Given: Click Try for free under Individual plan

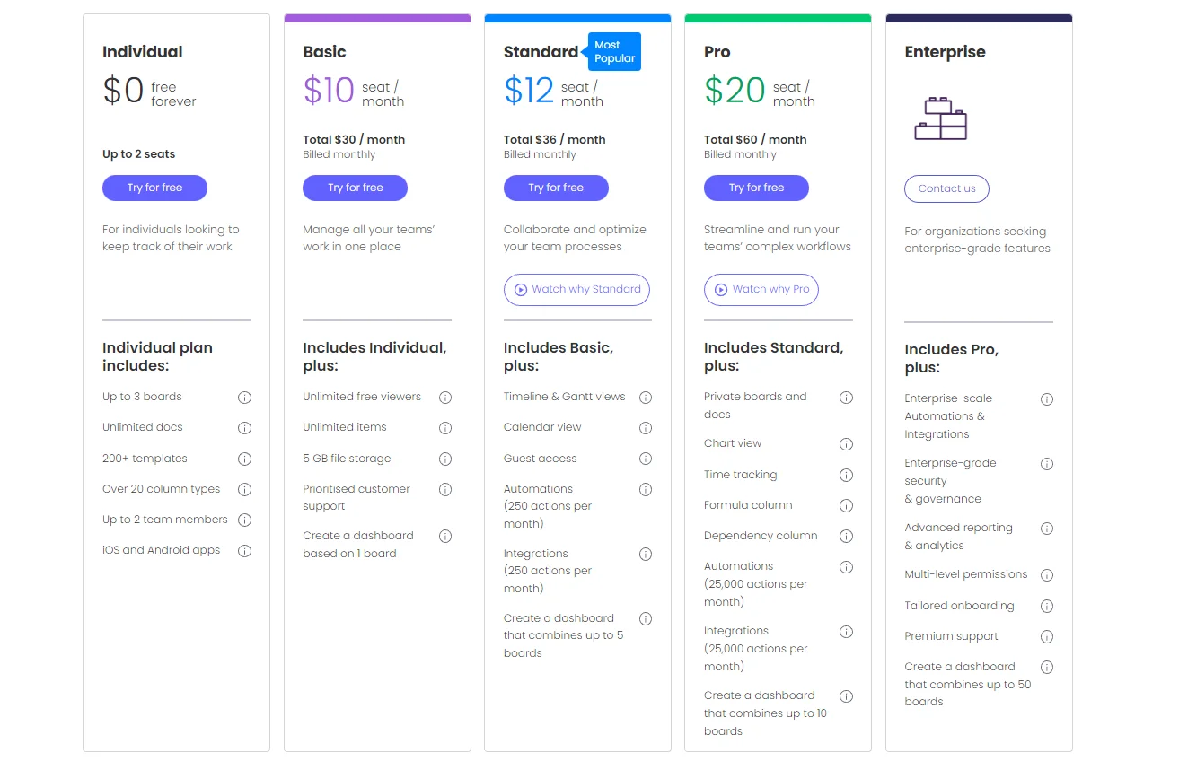Looking at the screenshot, I should pos(154,188).
